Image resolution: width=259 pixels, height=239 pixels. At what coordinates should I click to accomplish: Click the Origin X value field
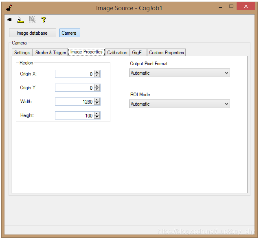click(75, 74)
